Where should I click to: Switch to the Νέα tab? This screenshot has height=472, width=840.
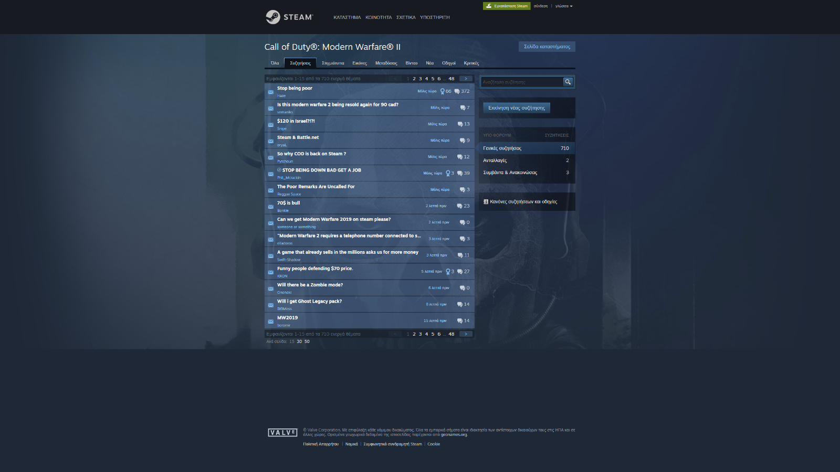430,63
